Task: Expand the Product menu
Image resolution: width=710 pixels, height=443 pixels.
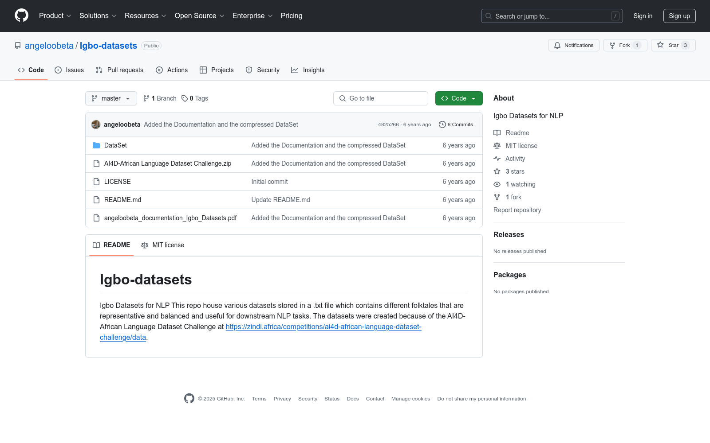Action: pos(55,16)
